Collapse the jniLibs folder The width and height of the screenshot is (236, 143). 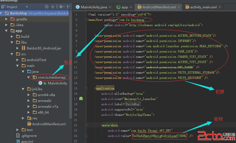(23, 89)
